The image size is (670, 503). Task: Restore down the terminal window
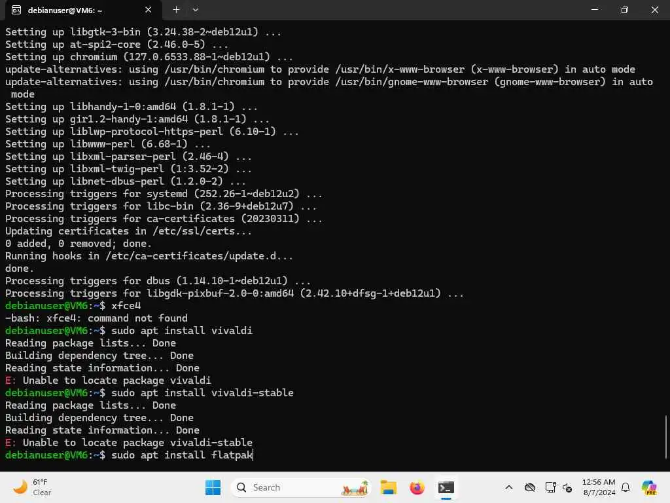click(624, 10)
